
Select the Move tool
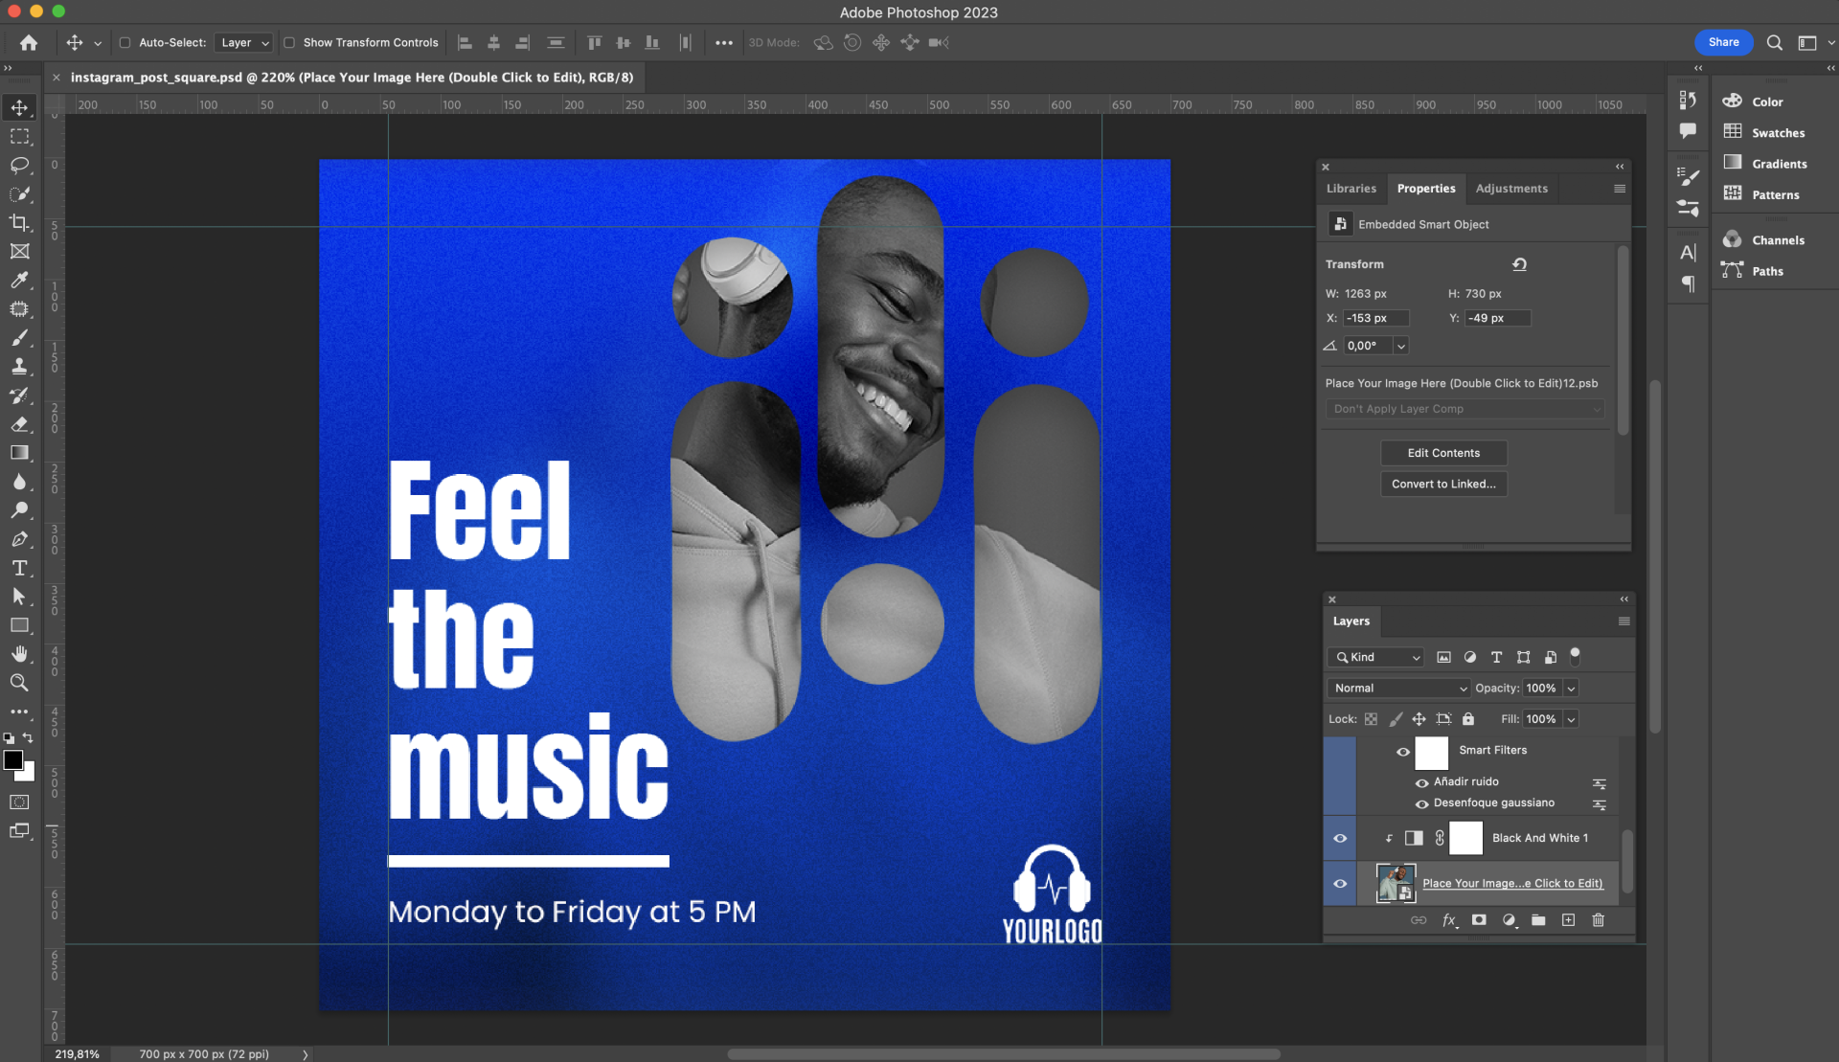(19, 106)
